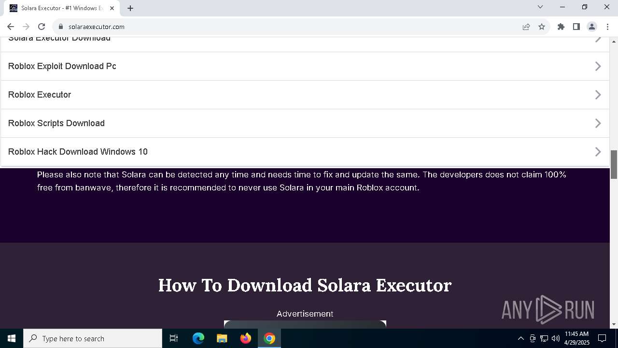Open the Chrome three-dot menu

click(x=607, y=27)
